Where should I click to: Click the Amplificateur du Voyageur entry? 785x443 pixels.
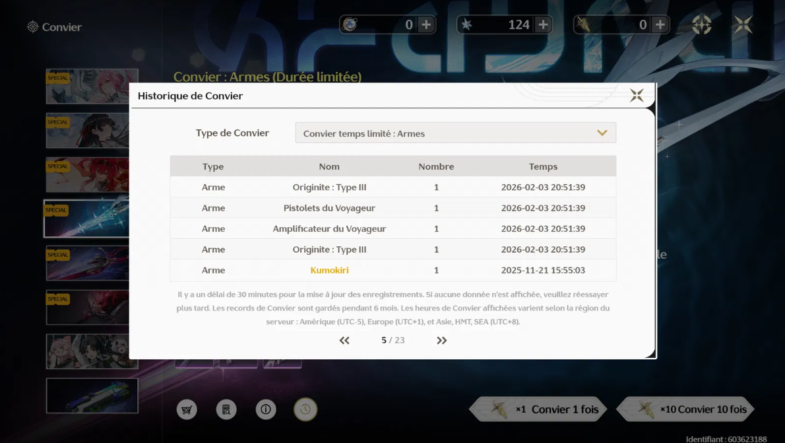(x=329, y=228)
